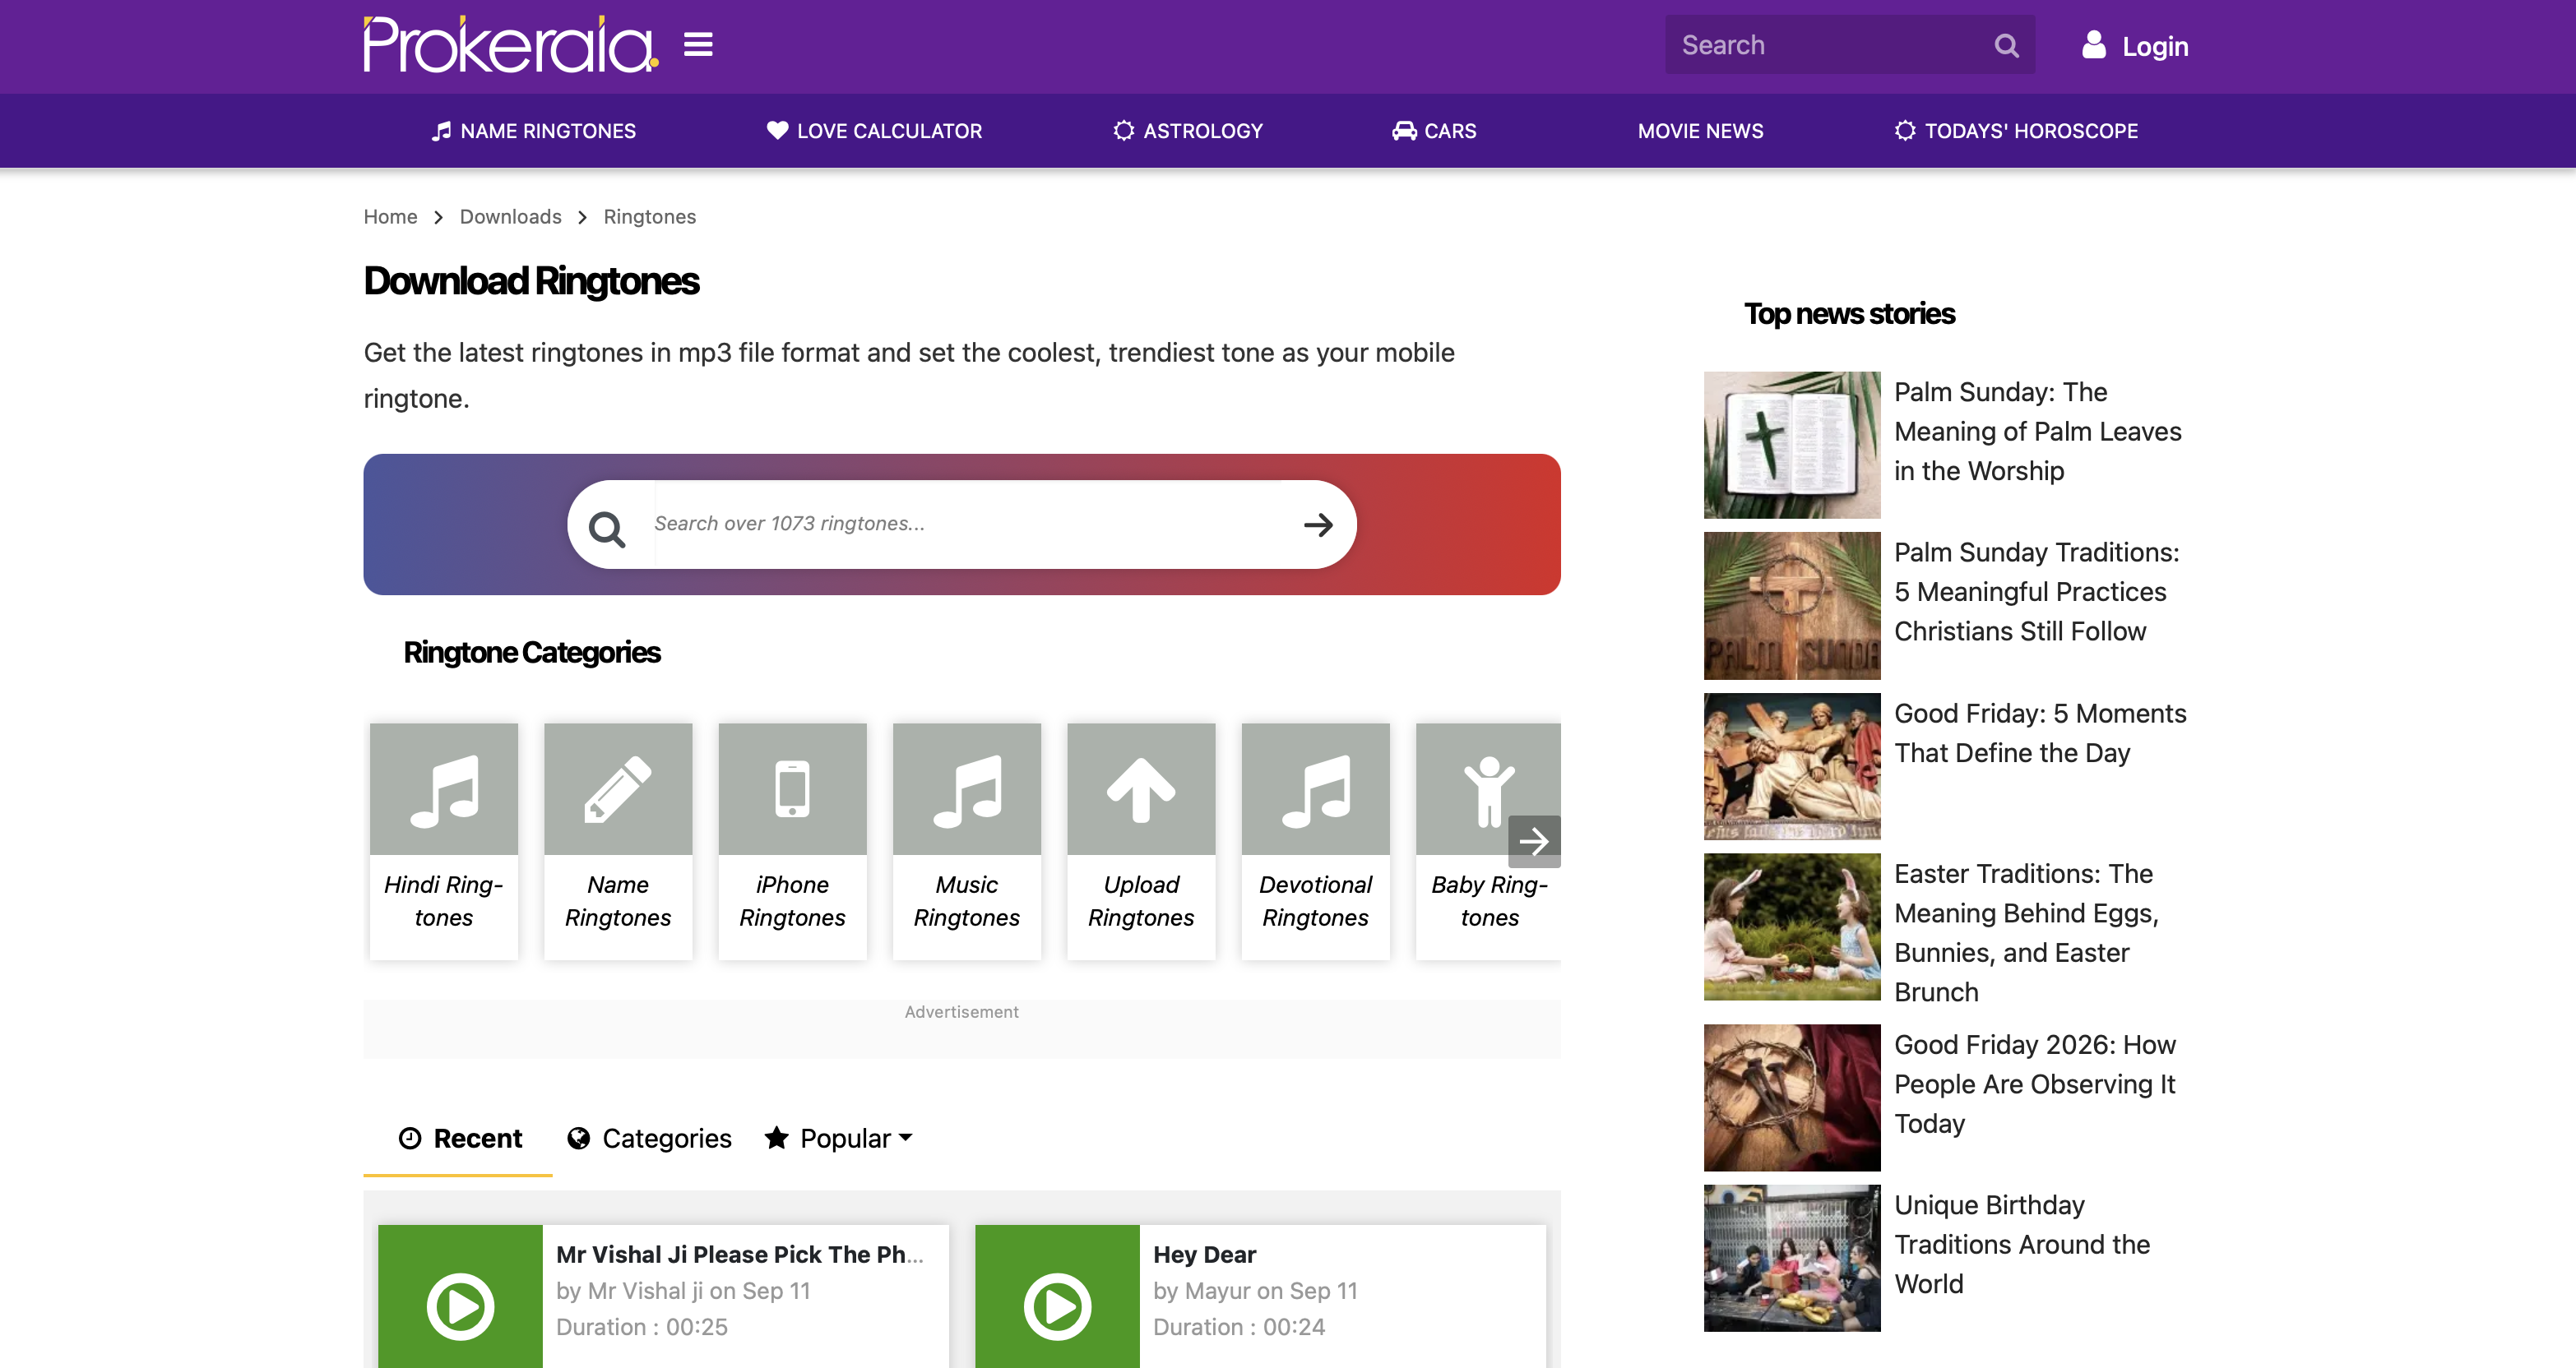Play the Hey Dear ringtone
The image size is (2576, 1368).
(1057, 1305)
